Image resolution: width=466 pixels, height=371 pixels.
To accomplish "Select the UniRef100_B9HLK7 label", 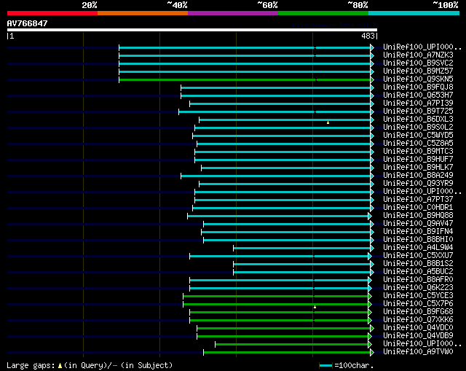I will coord(418,168).
